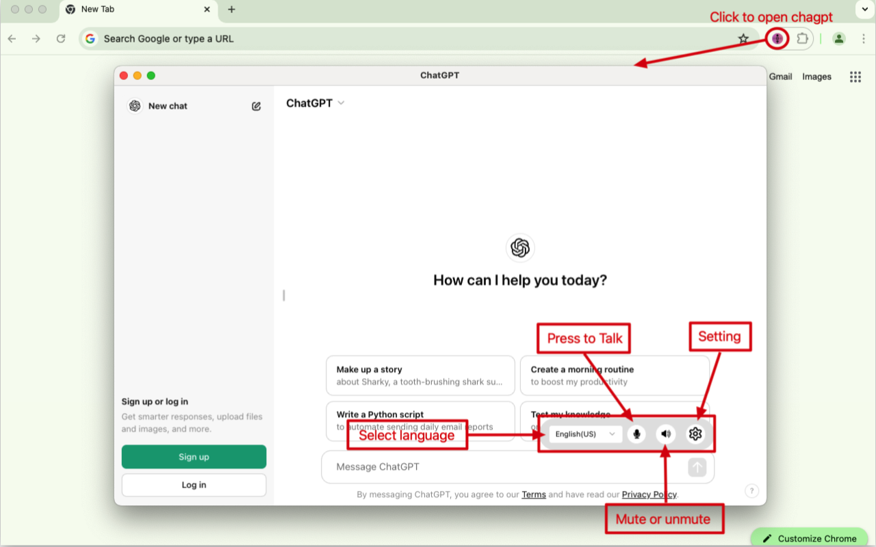Viewport: 876px width, 547px height.
Task: Click the center ChatGPT logo
Action: coord(520,248)
